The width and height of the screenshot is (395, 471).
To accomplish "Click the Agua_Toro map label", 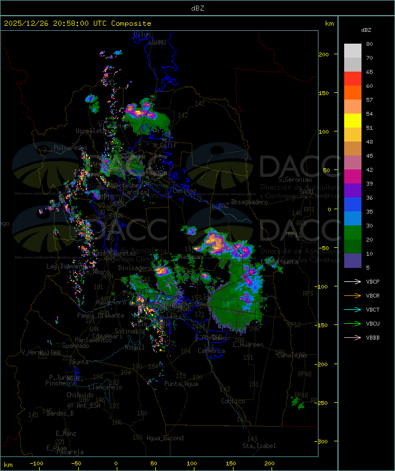I will [111, 302].
